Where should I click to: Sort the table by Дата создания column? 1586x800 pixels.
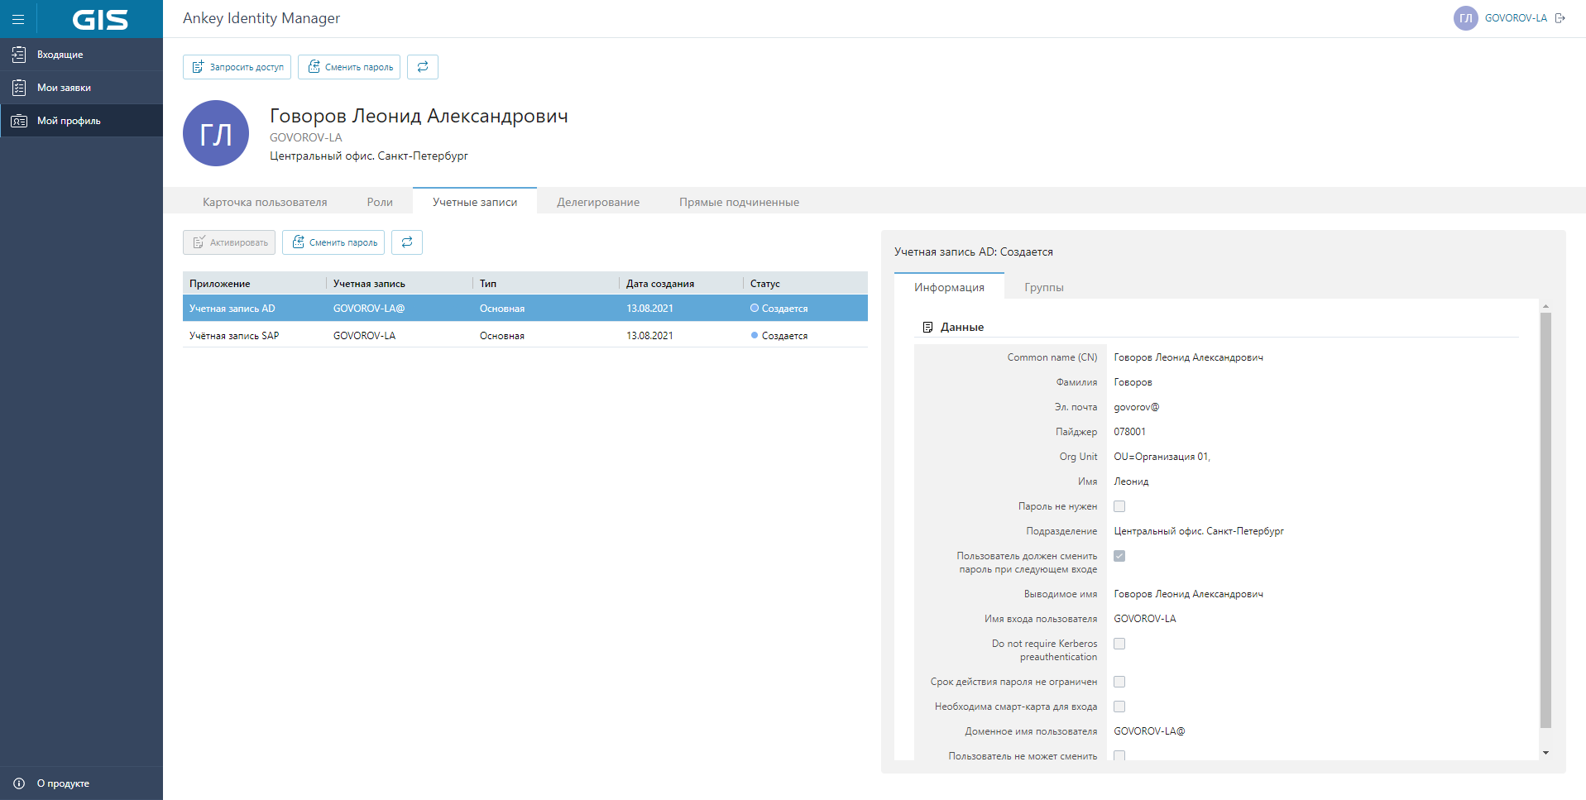[x=659, y=284]
